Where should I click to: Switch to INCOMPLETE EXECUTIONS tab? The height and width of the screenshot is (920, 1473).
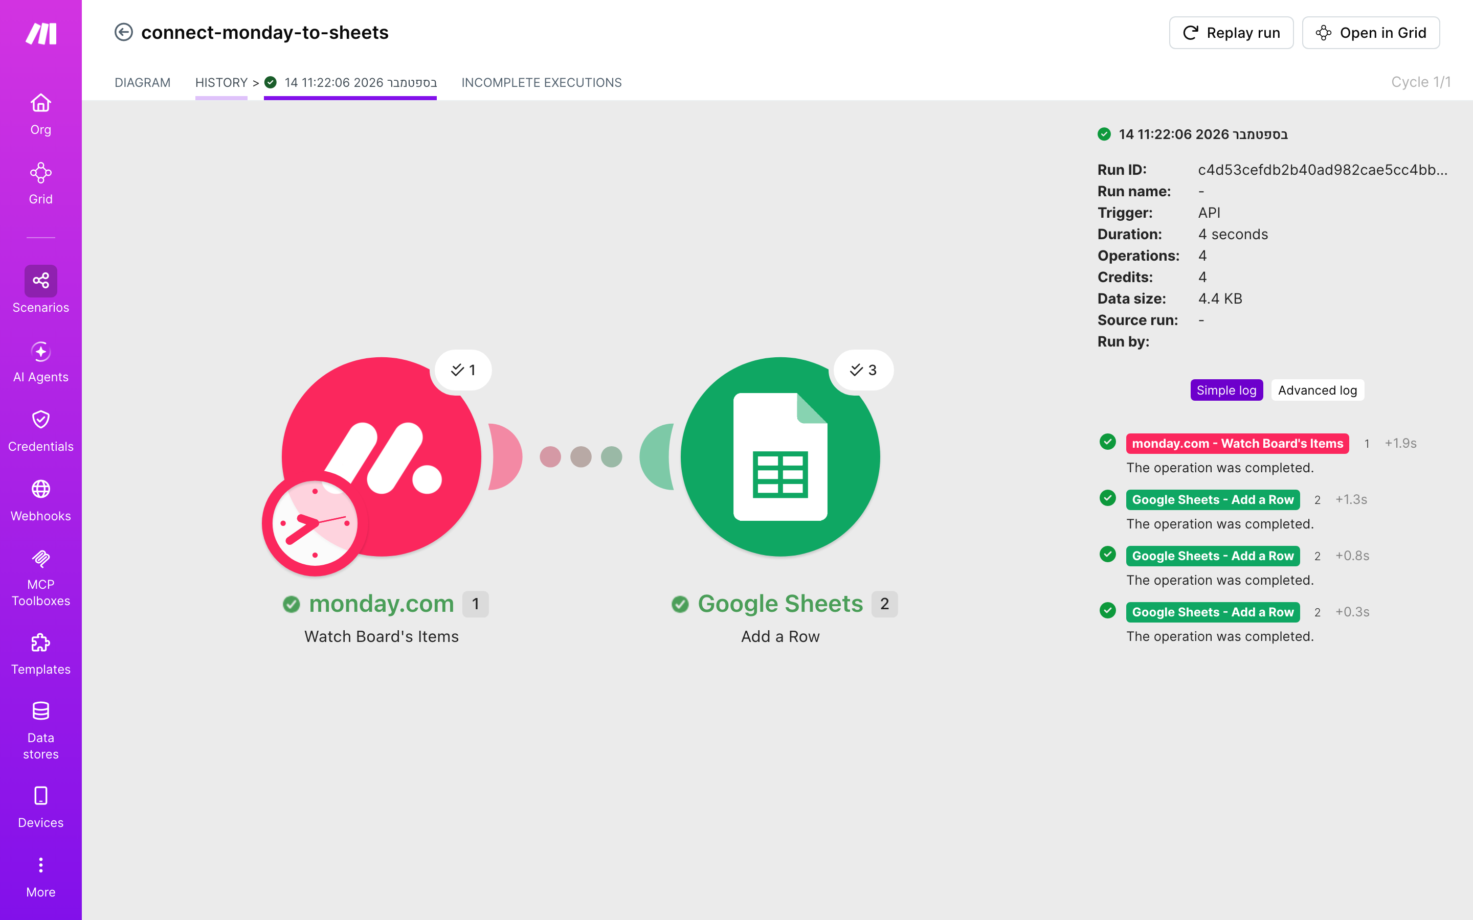point(542,82)
